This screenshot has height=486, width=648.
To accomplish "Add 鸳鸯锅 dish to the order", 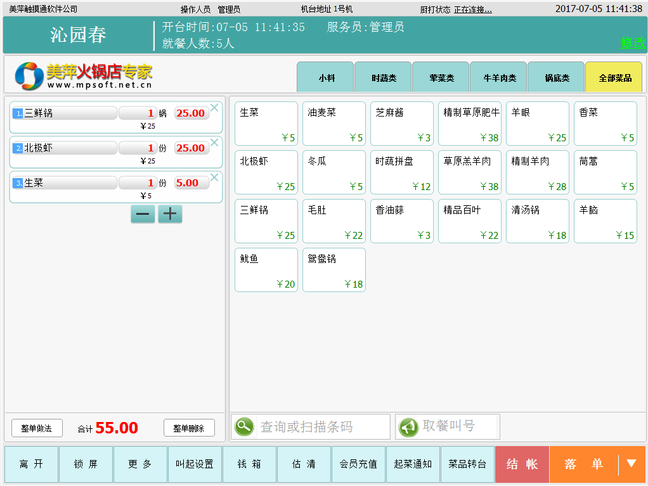I will [334, 270].
